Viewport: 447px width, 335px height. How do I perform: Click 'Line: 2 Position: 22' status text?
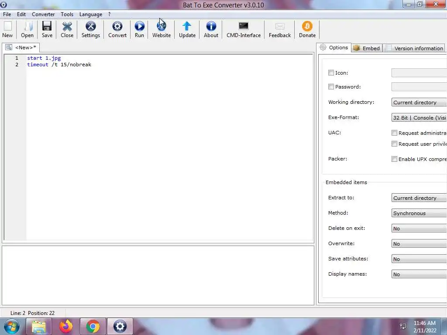coord(32,313)
